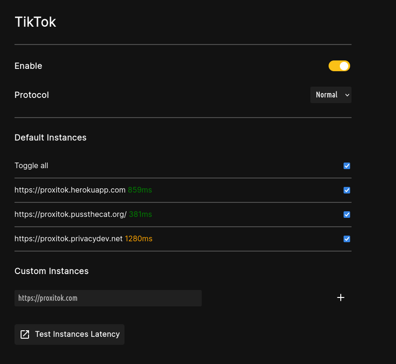Click the TikTok page heading
The image size is (396, 364).
[x=36, y=22]
